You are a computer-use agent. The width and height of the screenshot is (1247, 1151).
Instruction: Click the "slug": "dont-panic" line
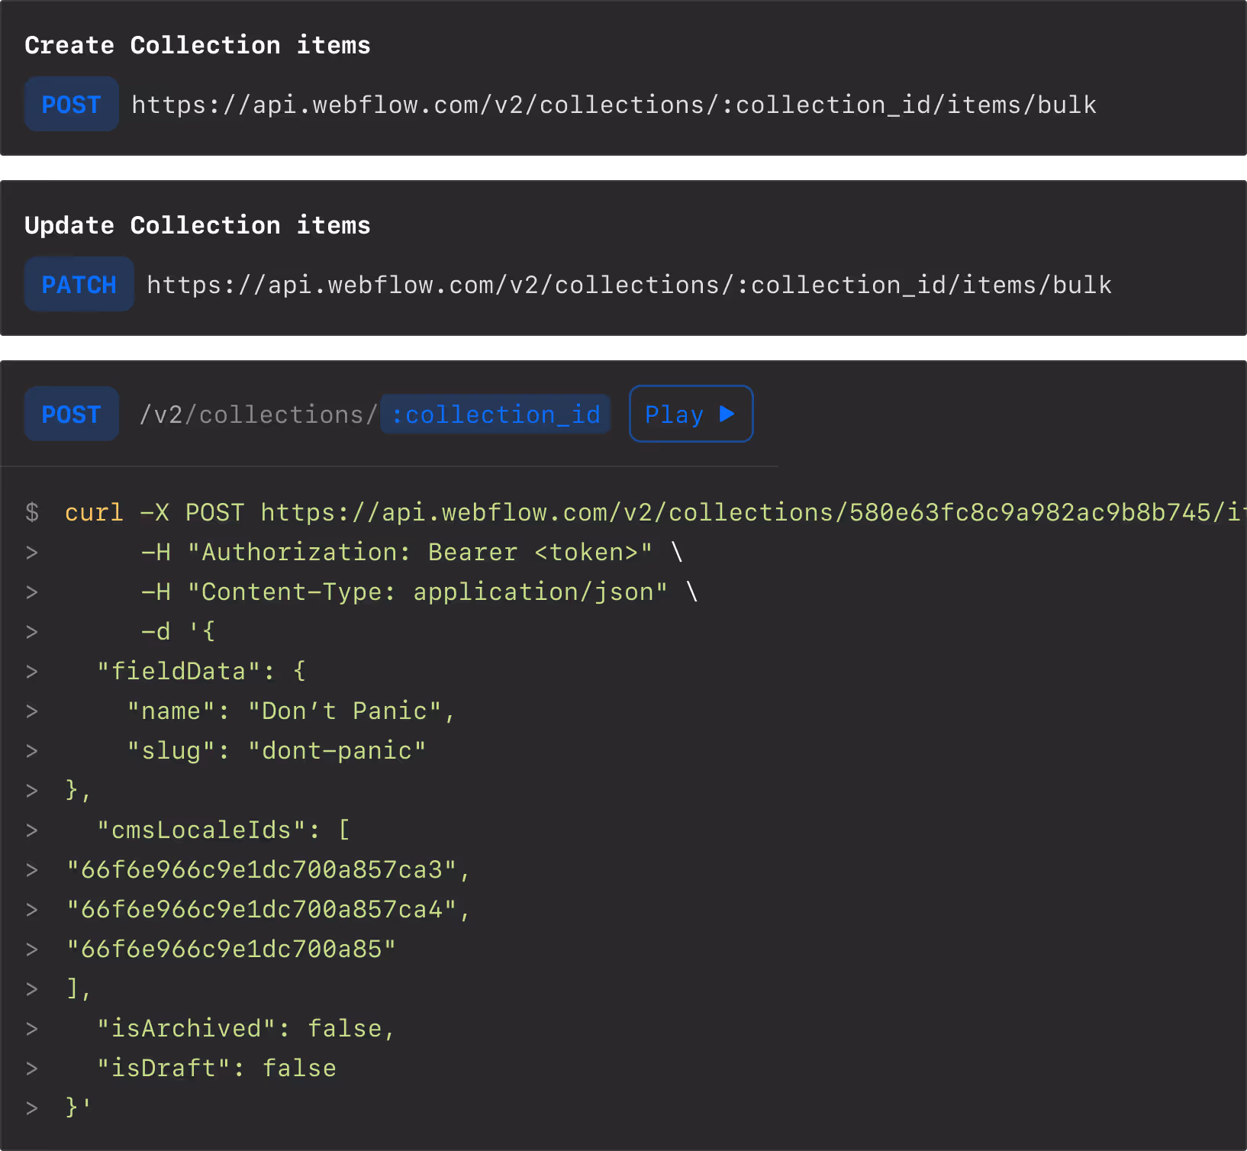[x=276, y=750]
